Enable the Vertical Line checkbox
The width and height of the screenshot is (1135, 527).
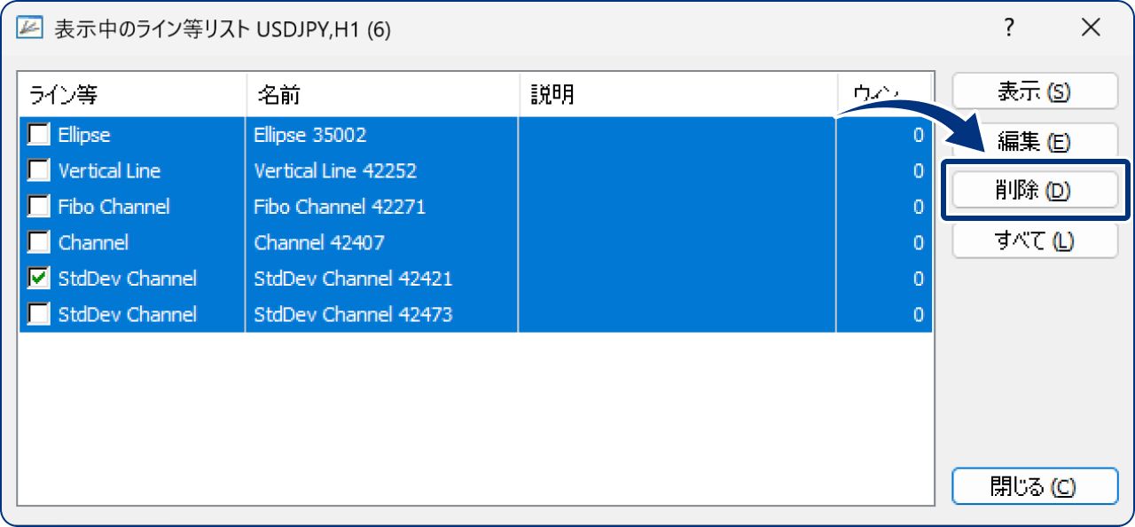pyautogui.click(x=39, y=170)
